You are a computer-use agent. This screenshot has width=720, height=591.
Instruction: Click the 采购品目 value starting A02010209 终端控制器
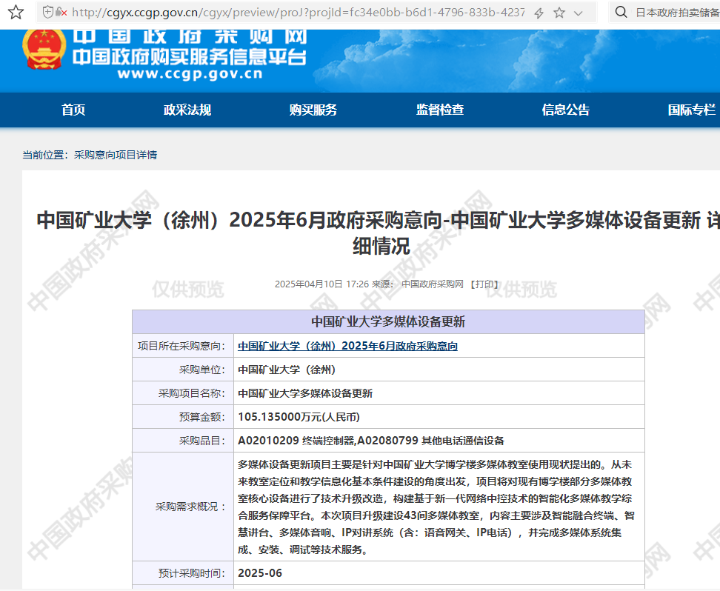(371, 441)
